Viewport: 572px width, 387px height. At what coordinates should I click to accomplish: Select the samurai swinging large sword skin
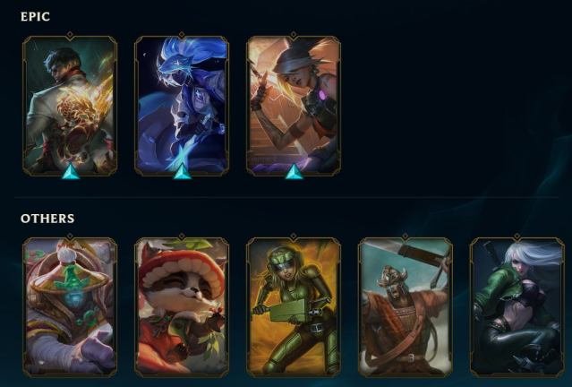[406, 306]
